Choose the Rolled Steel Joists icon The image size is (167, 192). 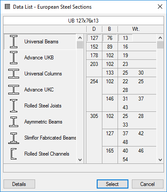click(x=13, y=106)
